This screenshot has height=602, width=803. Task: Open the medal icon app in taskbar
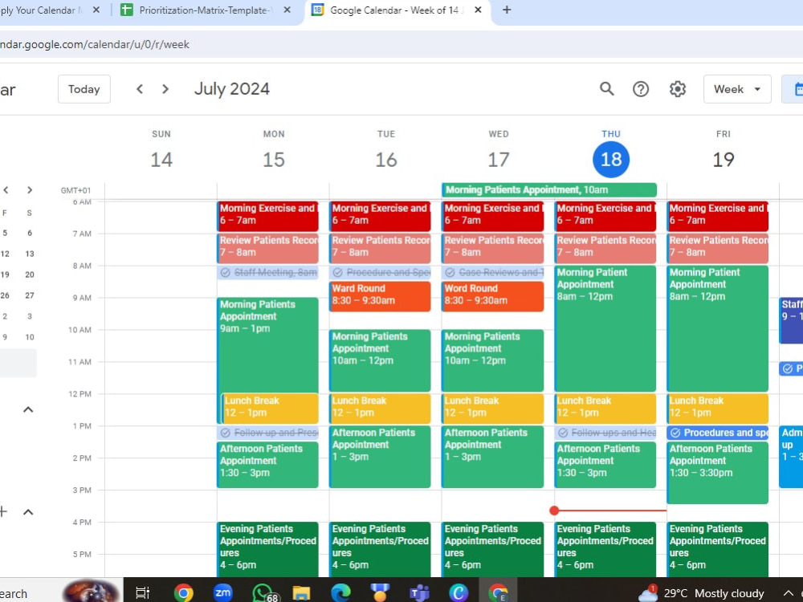pos(380,593)
